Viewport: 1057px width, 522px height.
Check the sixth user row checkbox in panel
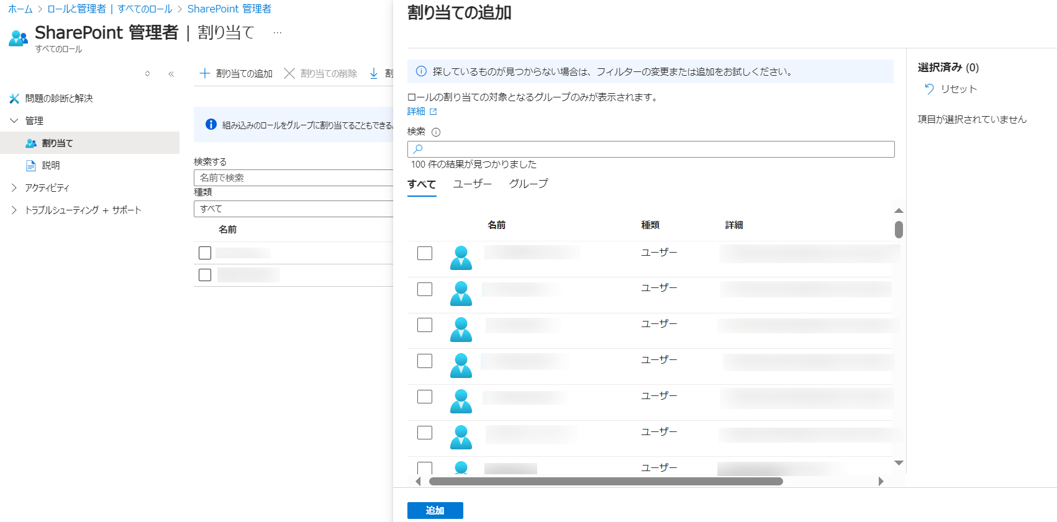[x=425, y=433]
